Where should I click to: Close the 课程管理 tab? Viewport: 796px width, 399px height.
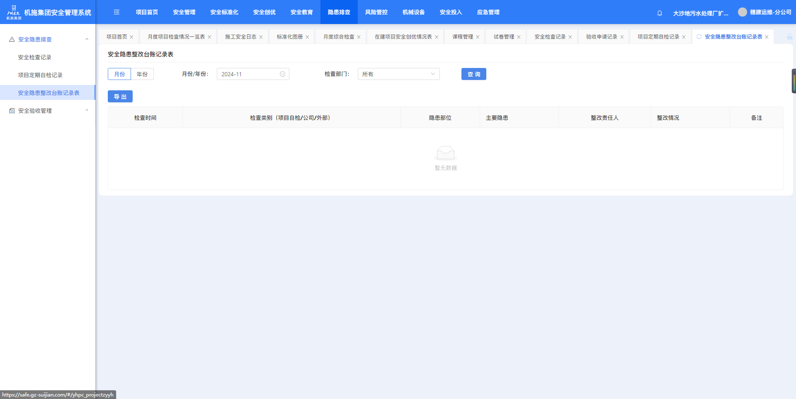pyautogui.click(x=478, y=37)
